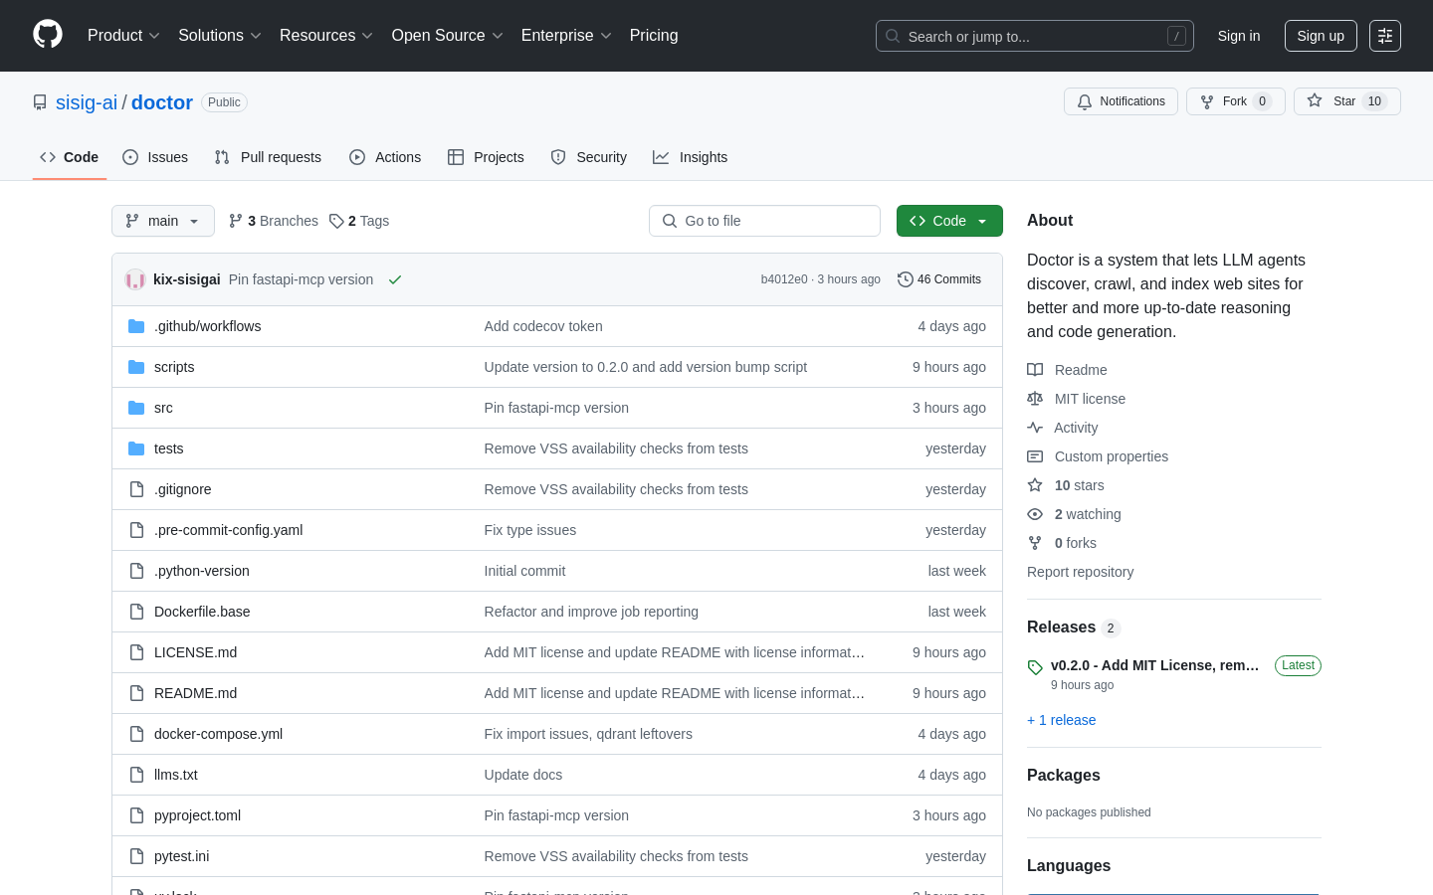
Task: Open the main branch selector dropdown
Action: coord(163,221)
